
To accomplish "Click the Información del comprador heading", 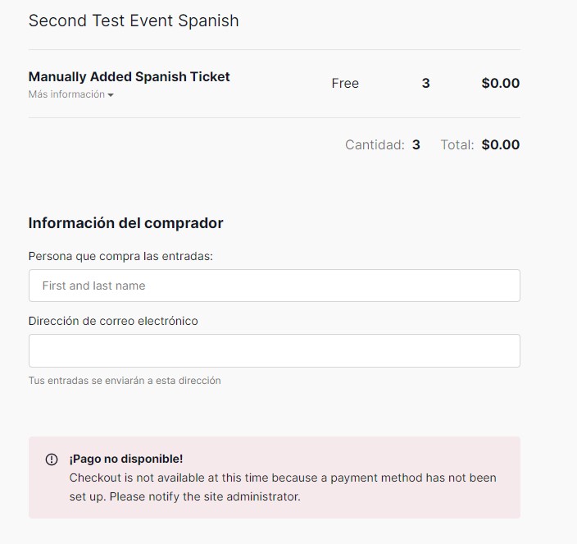I will pyautogui.click(x=126, y=223).
